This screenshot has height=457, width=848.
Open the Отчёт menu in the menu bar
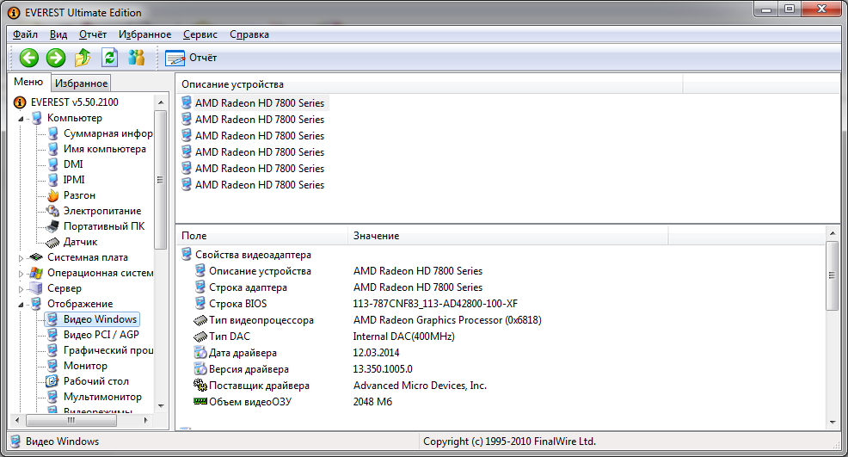[x=93, y=34]
